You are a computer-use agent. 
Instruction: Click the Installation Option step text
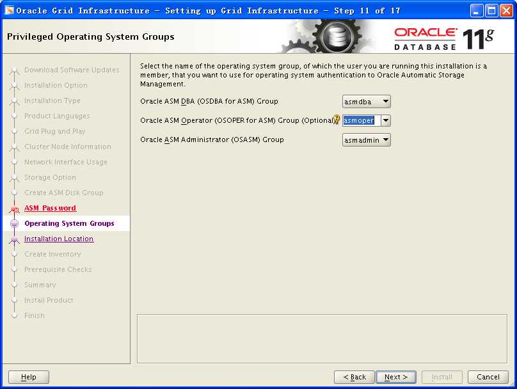[x=56, y=85]
